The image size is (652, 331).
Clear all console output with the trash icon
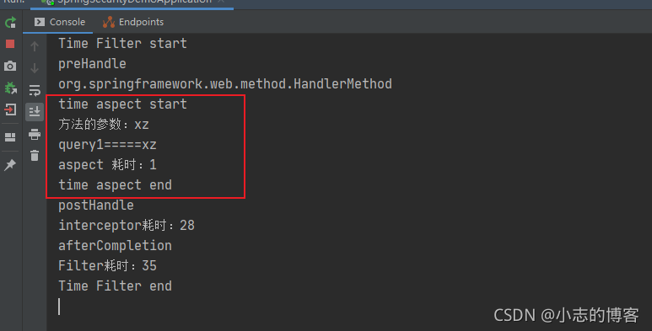point(35,155)
